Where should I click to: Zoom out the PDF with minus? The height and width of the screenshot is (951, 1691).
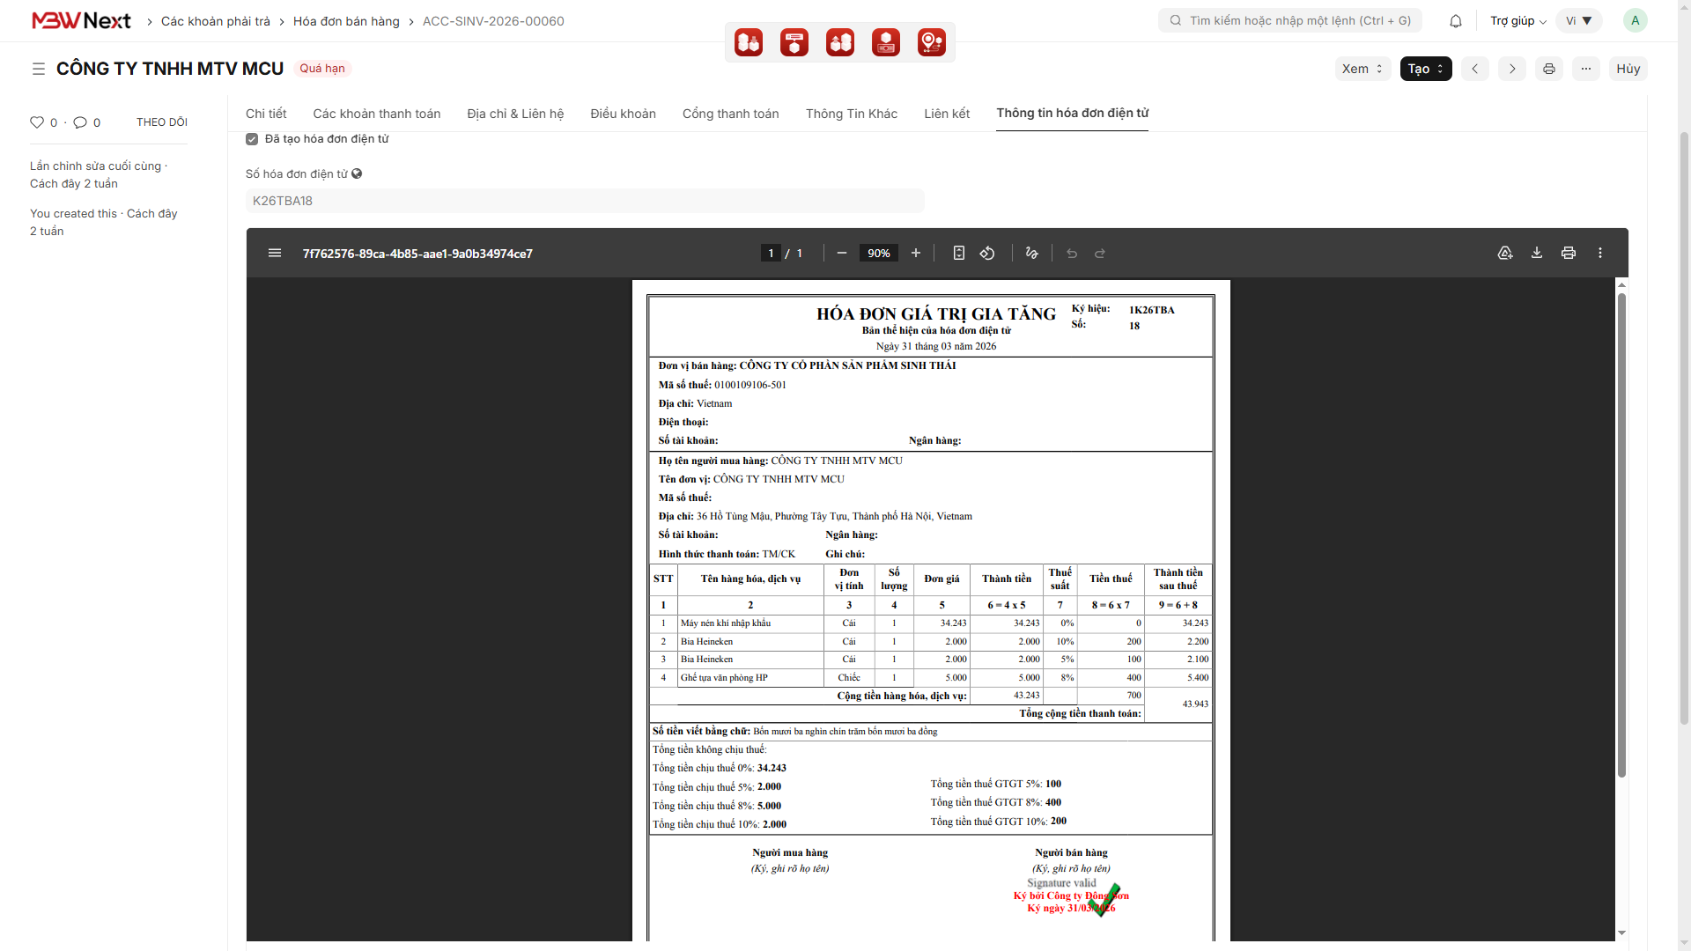click(x=842, y=254)
